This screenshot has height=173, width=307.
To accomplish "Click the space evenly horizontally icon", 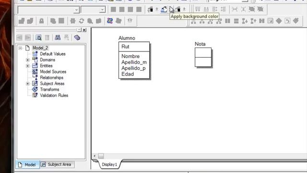I will tap(235, 9).
